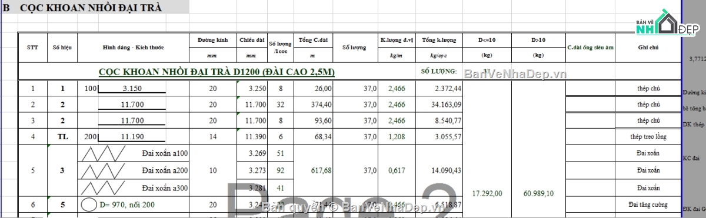This screenshot has width=706, height=218.
Task: Select the D>10 total 60.989,10
Action: (538, 193)
